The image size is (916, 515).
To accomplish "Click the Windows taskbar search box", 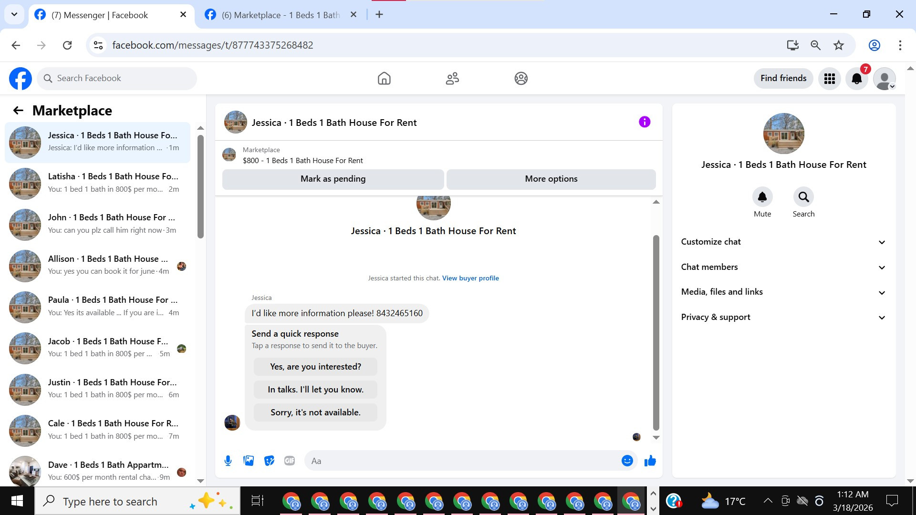I will coord(137,501).
